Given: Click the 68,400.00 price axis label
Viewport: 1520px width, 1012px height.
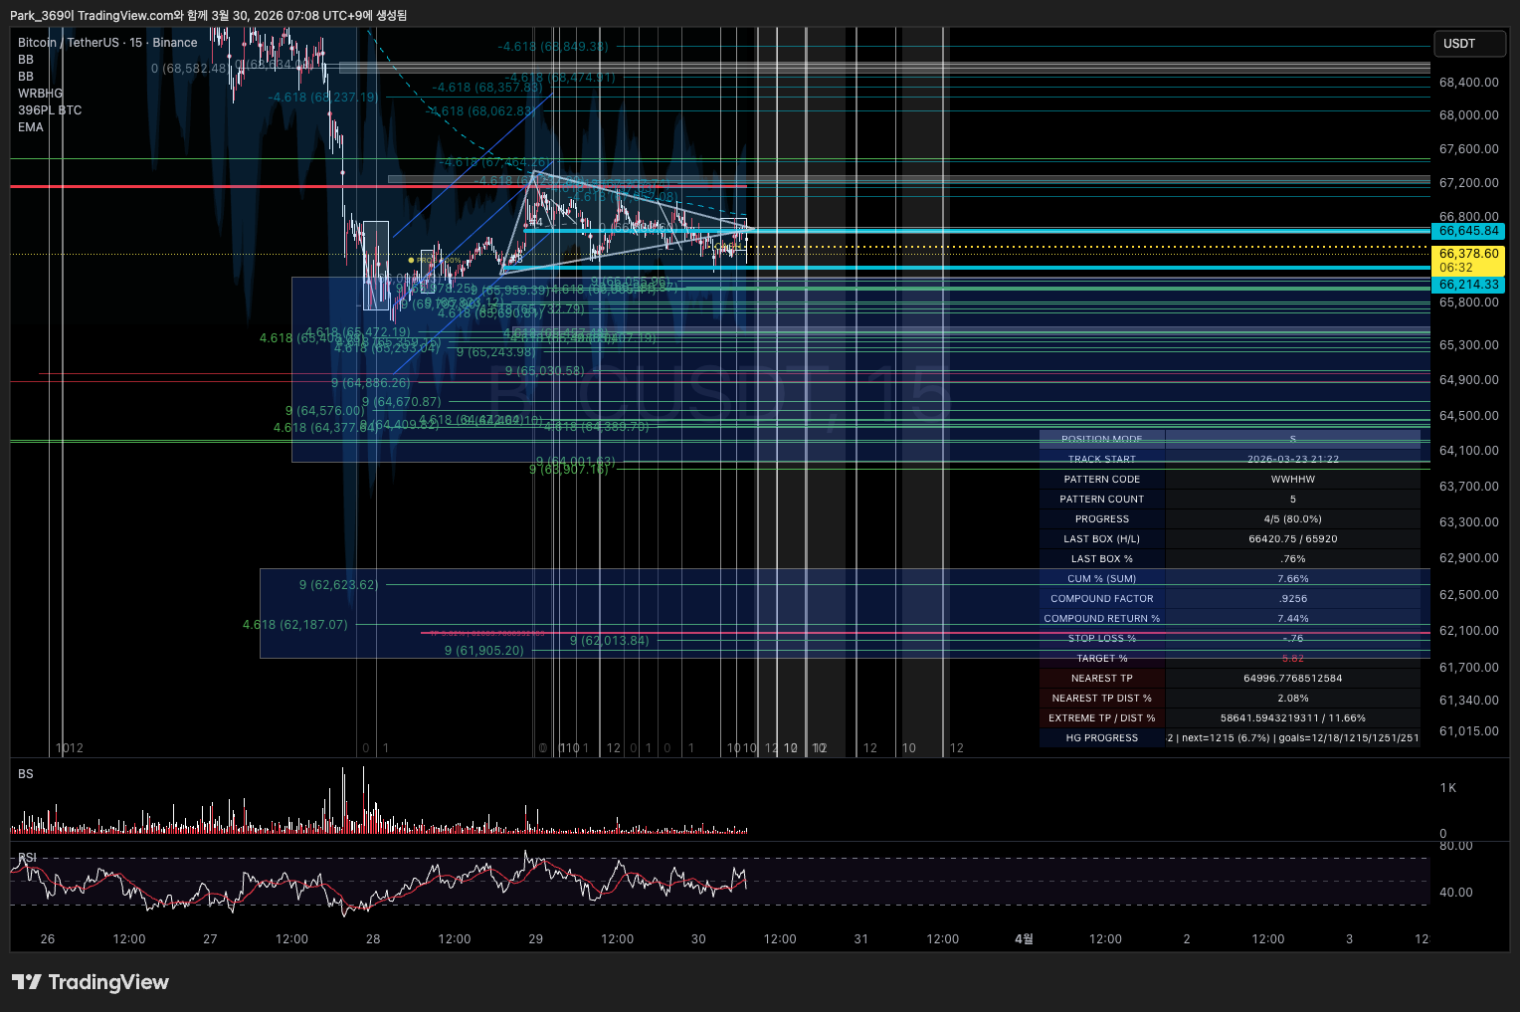Looking at the screenshot, I should (1469, 83).
